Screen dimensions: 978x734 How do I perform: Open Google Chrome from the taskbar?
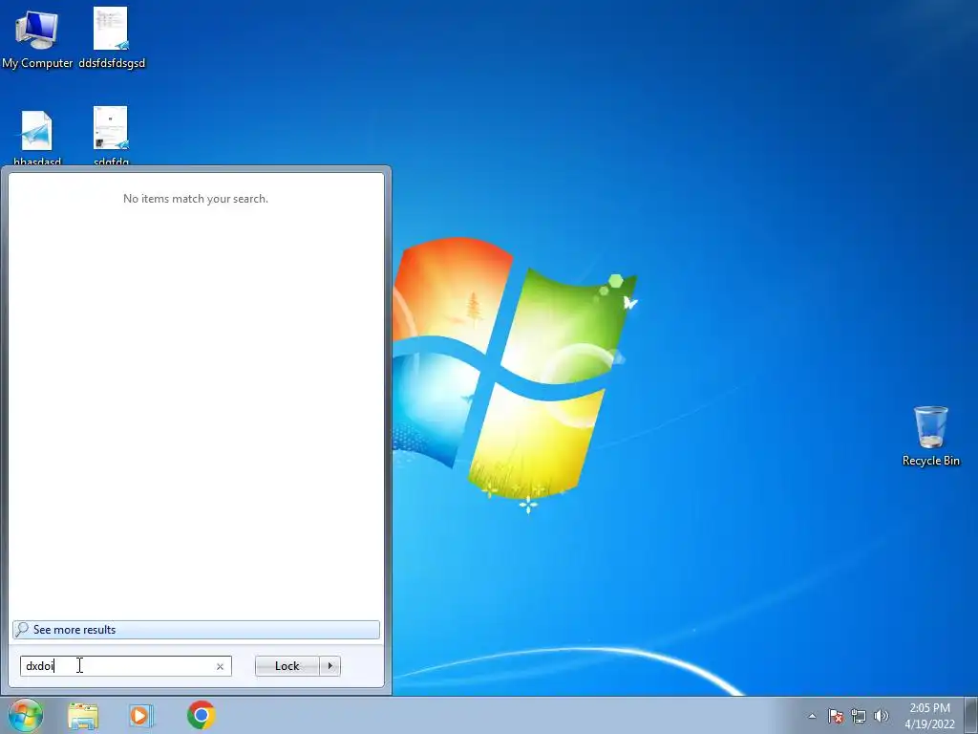[201, 715]
